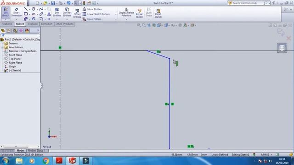
Task: Switch to the Features tab
Action: [x=7, y=24]
